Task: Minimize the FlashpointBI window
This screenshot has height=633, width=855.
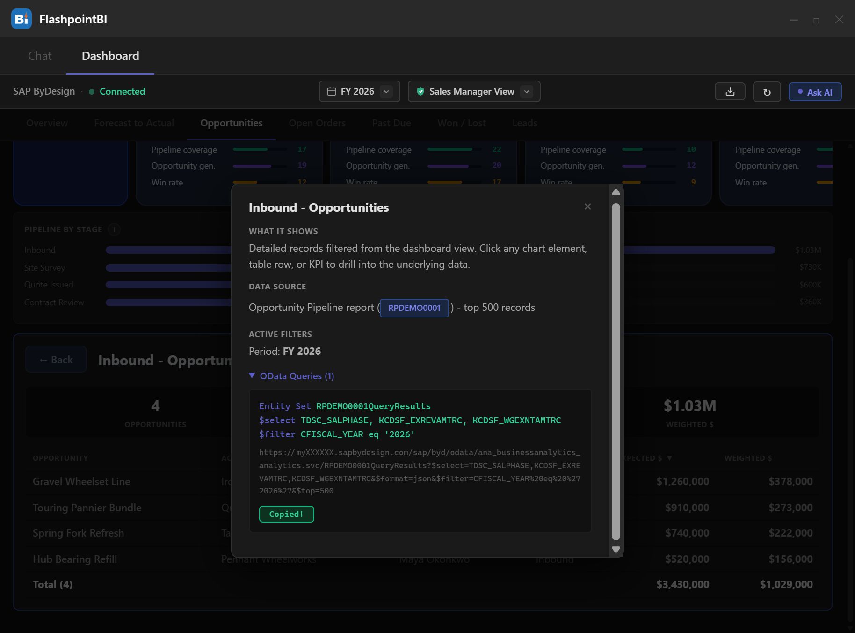Action: click(794, 20)
